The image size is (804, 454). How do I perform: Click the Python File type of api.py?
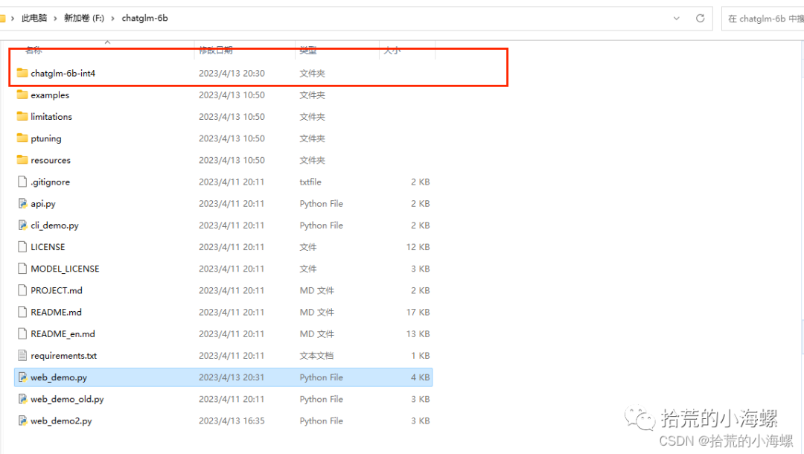click(x=321, y=203)
